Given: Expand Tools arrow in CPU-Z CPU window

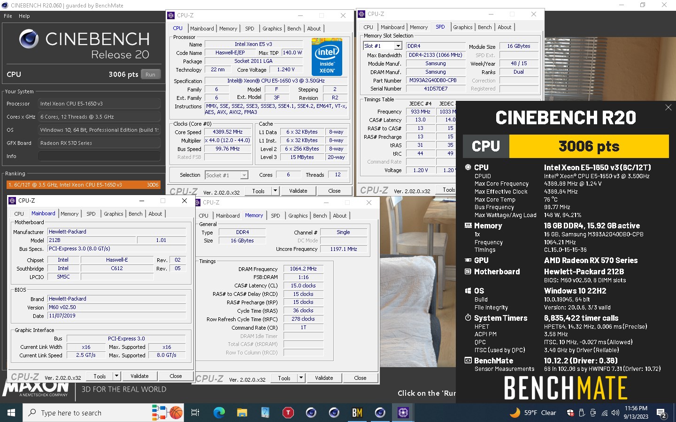Looking at the screenshot, I should (x=276, y=191).
